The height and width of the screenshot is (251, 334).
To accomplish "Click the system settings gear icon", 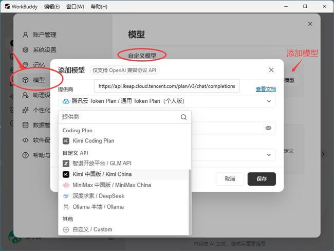I will [x=26, y=50].
